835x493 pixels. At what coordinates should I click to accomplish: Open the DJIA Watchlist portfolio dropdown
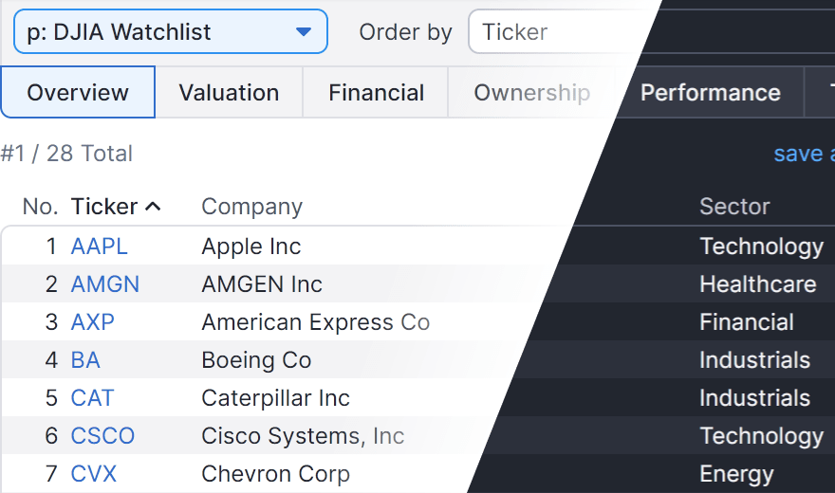coord(170,32)
